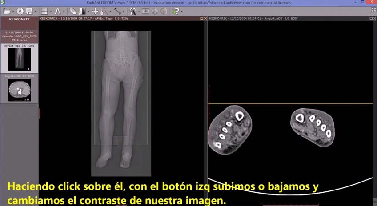Viewport: 377px width, 206px height.
Task: Expand the open-folder dropdown arrow
Action: [13, 11]
